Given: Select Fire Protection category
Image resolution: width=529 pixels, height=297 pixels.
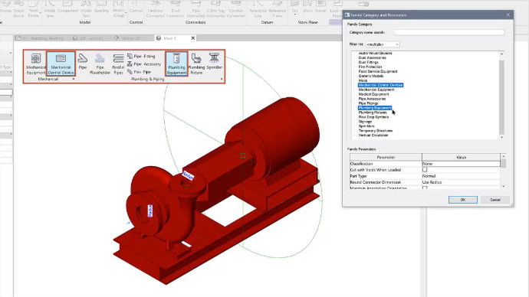Looking at the screenshot, I should point(370,67).
